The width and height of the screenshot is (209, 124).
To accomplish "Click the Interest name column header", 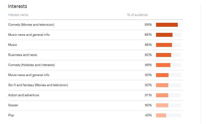I will click(x=18, y=15).
